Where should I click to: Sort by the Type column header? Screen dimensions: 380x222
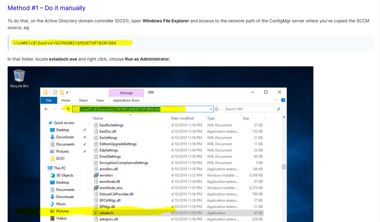[x=211, y=118]
